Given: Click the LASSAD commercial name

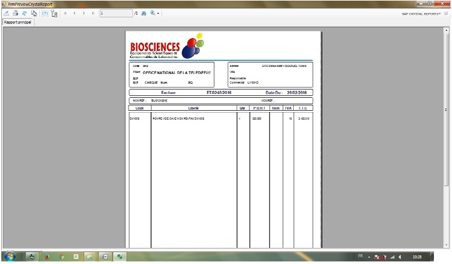Looking at the screenshot, I should [x=253, y=82].
